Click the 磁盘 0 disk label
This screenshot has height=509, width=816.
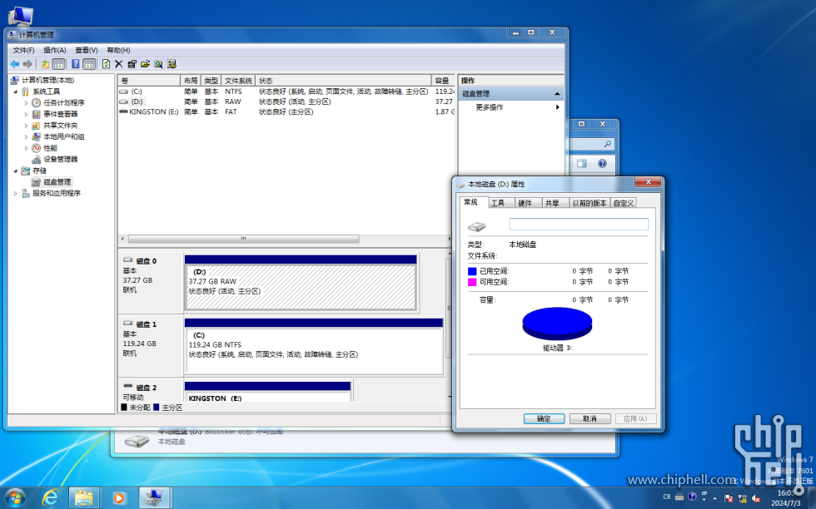[147, 261]
